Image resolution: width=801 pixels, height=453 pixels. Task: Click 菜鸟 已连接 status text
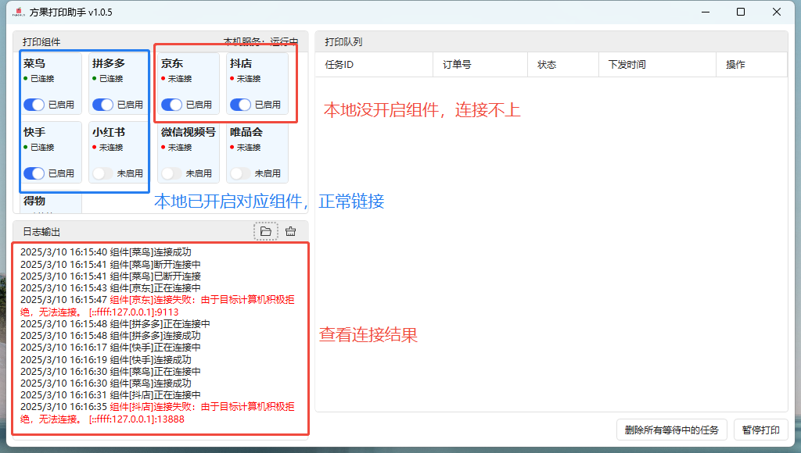tap(42, 79)
